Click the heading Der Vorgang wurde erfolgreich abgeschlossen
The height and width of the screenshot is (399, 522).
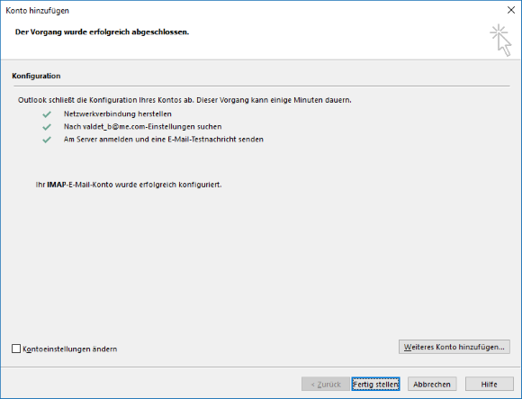coord(102,32)
